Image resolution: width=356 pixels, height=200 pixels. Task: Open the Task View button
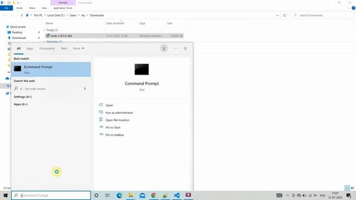click(107, 195)
